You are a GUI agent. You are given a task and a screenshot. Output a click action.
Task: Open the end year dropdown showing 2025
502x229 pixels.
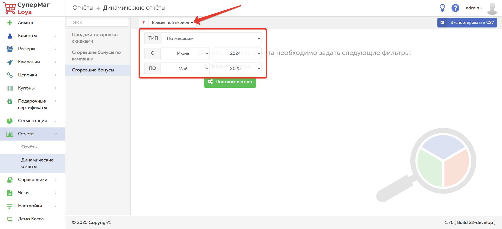(x=237, y=69)
